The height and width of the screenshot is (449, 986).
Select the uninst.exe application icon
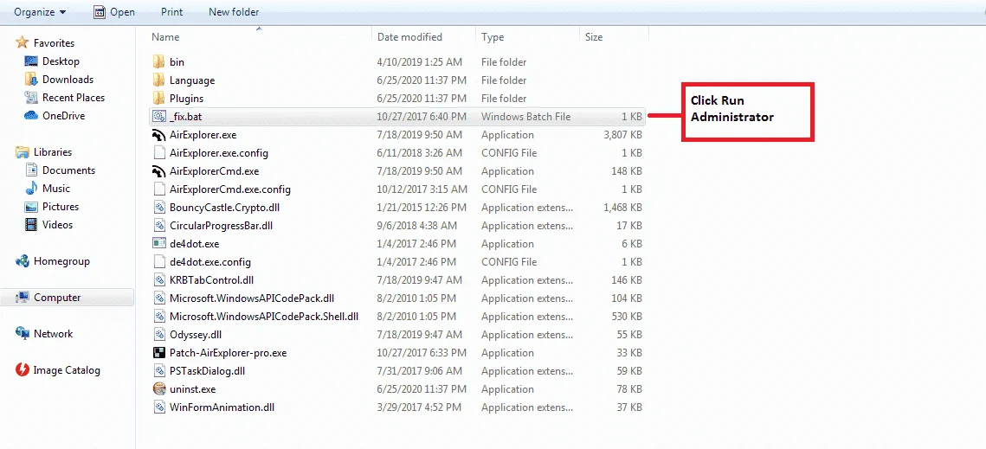coord(158,389)
